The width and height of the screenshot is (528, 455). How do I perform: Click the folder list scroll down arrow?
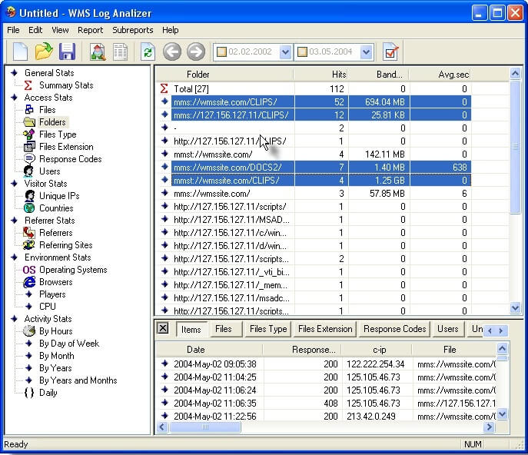pos(515,308)
